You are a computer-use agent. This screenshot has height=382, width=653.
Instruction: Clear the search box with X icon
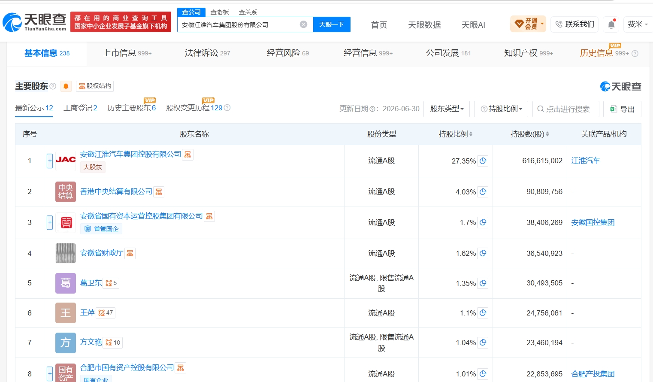click(303, 24)
